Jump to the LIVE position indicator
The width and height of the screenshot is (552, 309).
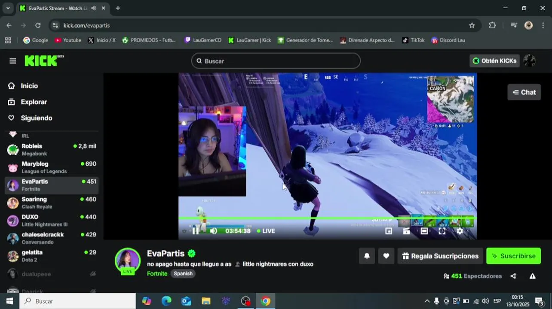tap(266, 231)
